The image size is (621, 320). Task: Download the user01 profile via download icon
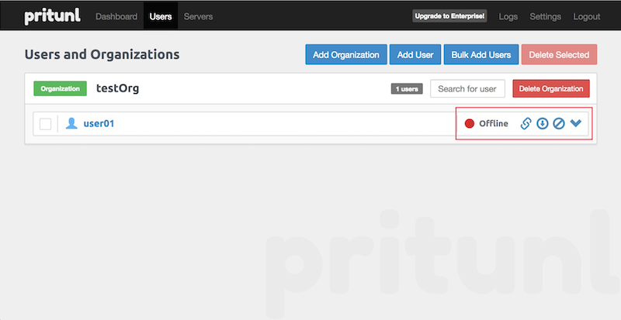(543, 123)
